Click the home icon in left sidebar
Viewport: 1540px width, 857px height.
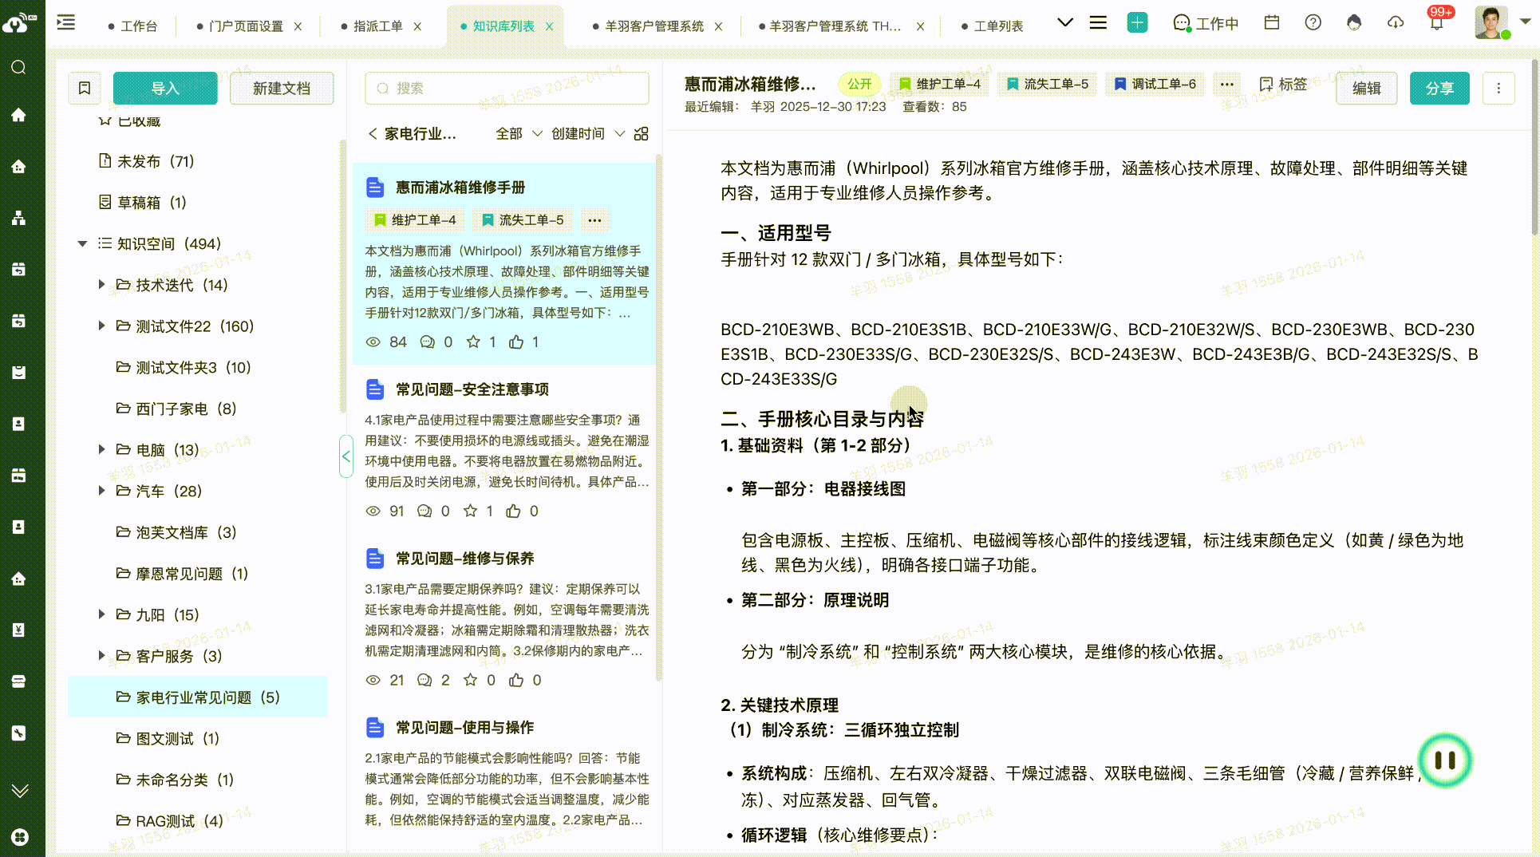pyautogui.click(x=19, y=115)
